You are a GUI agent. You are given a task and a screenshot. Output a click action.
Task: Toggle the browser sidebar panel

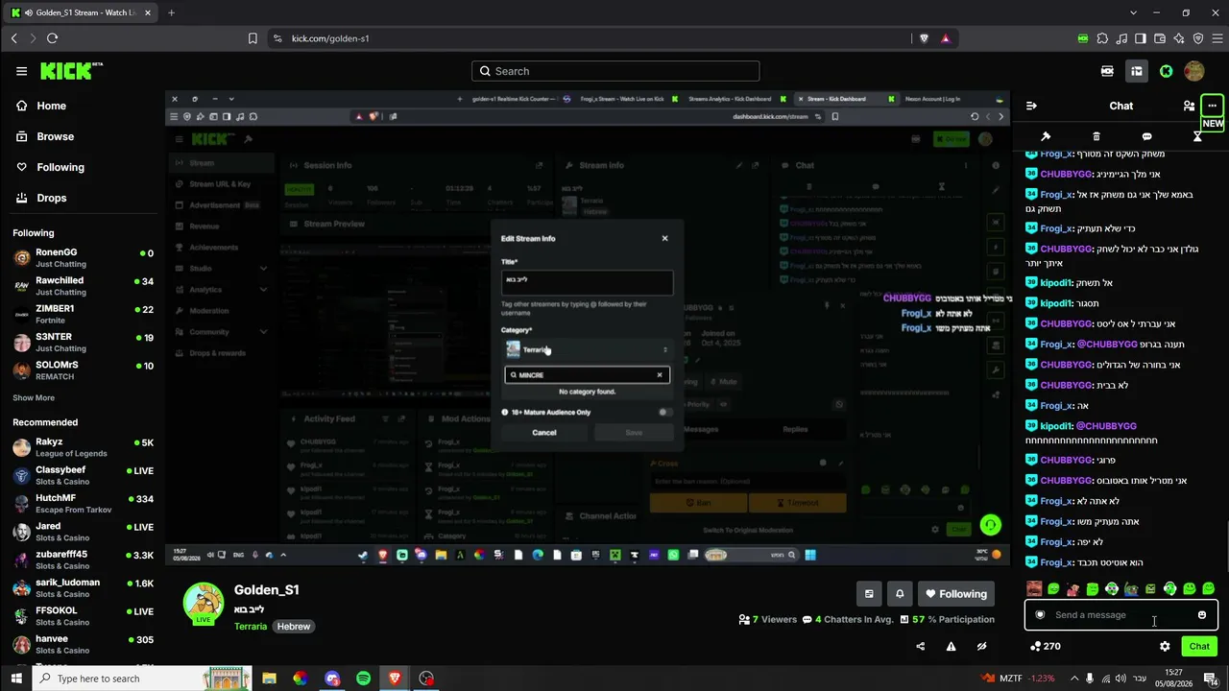click(x=1141, y=38)
